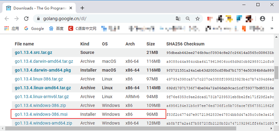The width and height of the screenshot is (279, 131).
Task: Go back using the back arrow
Action: [x=7, y=19]
